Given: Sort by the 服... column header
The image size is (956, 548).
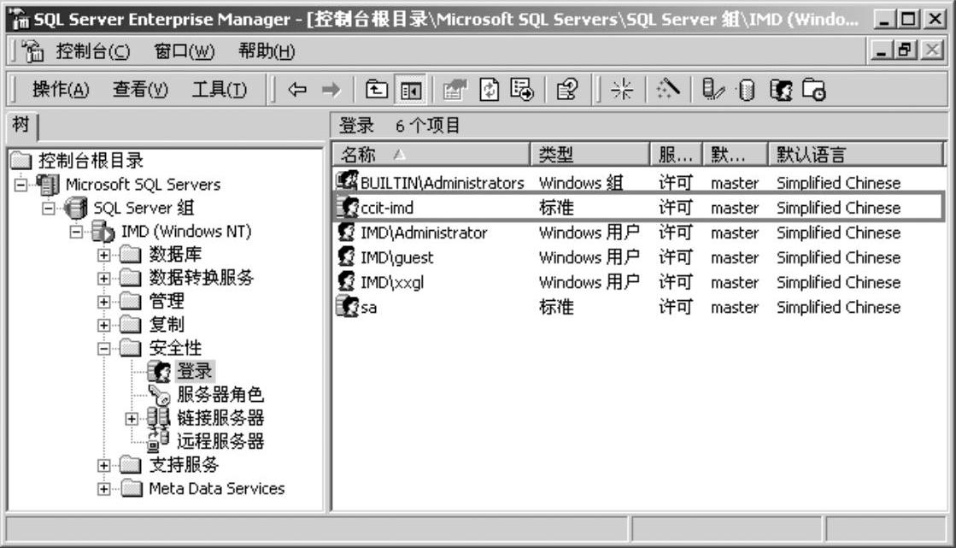Looking at the screenshot, I should click(x=676, y=155).
